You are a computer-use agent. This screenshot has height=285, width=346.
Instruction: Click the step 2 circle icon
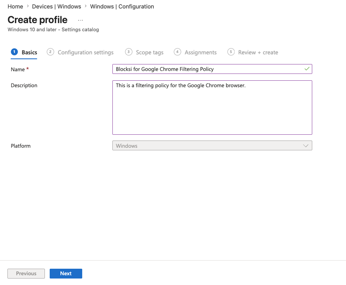[50, 52]
